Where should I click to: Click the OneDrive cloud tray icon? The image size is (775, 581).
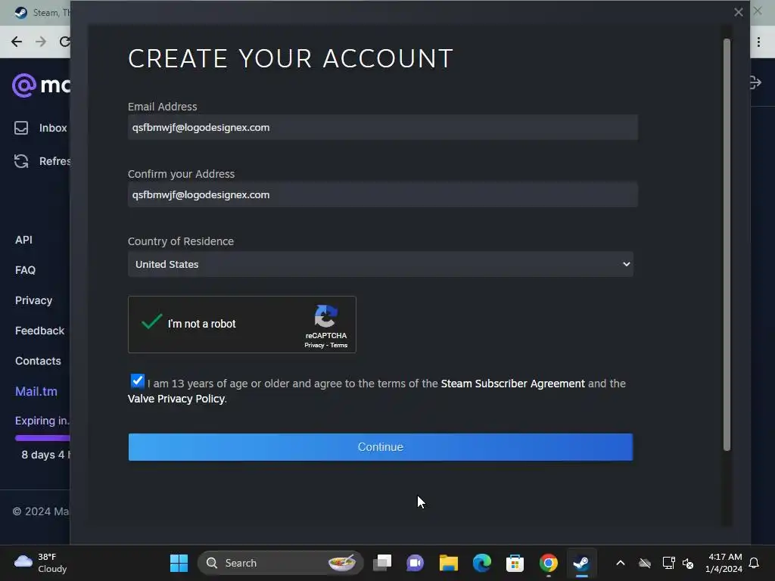645,563
